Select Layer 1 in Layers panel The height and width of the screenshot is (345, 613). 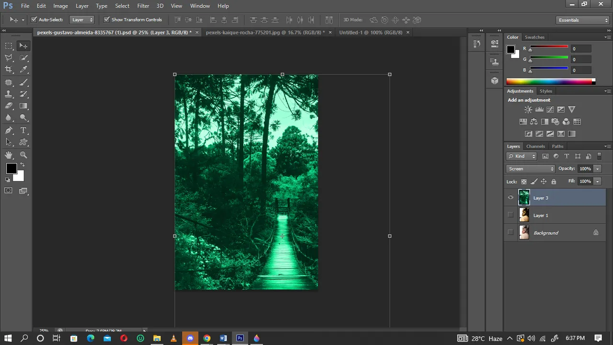(556, 215)
